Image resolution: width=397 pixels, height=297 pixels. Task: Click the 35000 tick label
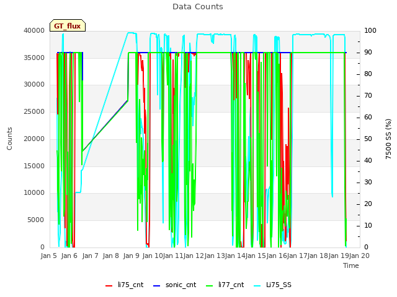34,58
